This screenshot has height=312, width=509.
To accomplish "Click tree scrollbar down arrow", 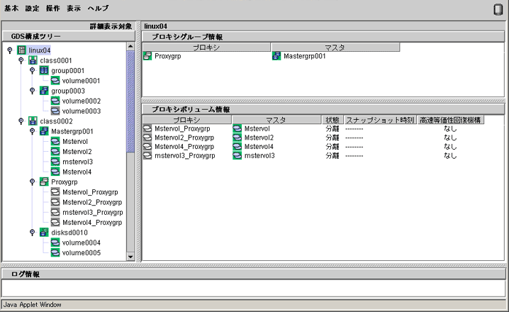I will pyautogui.click(x=130, y=257).
